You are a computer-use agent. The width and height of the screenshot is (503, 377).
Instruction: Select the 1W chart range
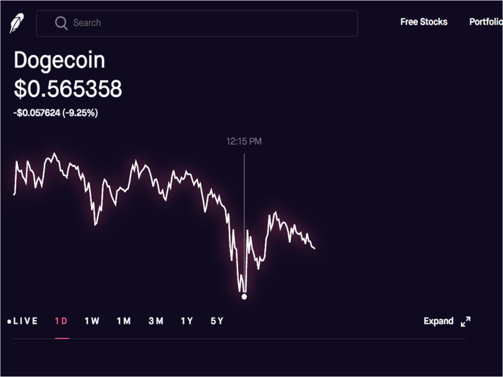click(x=92, y=321)
